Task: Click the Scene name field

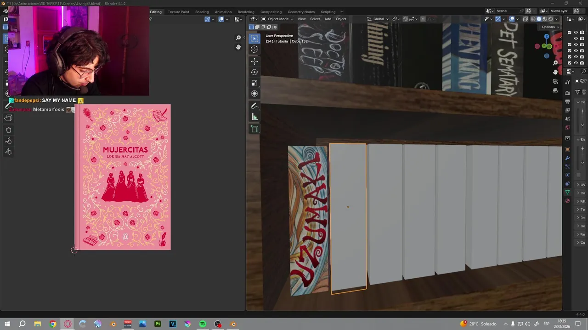Action: [509, 11]
